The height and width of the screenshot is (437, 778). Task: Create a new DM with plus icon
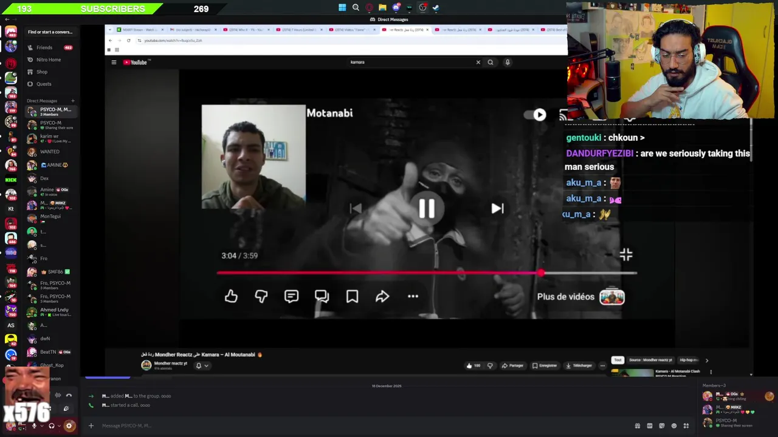coord(72,101)
